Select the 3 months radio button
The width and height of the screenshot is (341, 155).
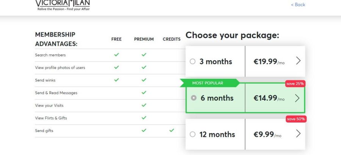pos(192,61)
